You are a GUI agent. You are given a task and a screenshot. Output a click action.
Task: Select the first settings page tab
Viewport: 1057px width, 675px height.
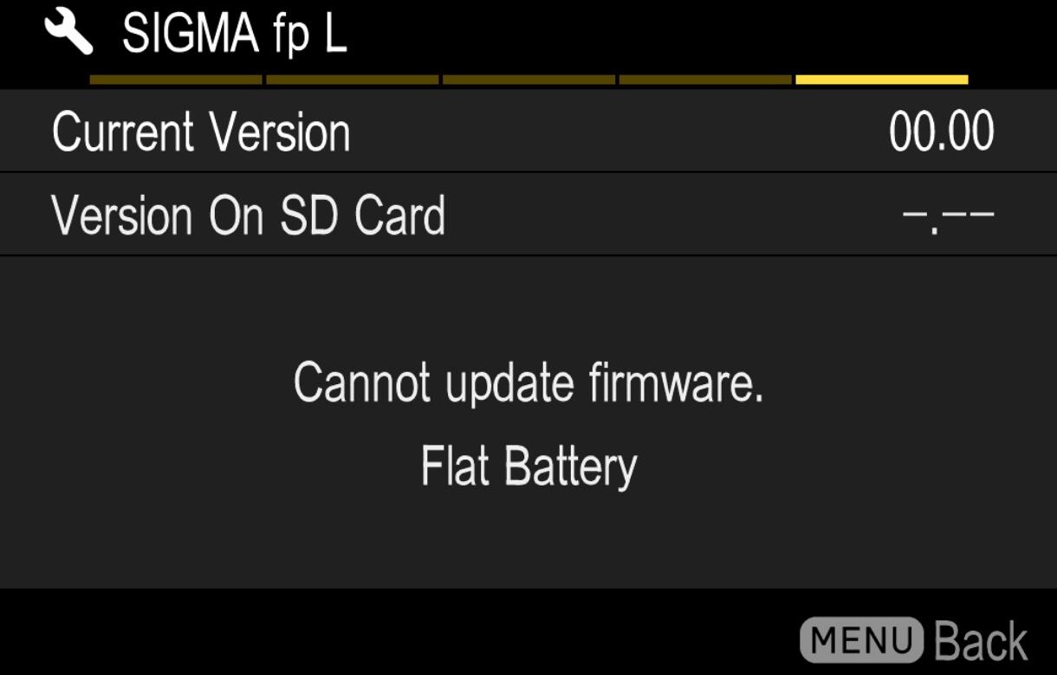click(x=176, y=80)
